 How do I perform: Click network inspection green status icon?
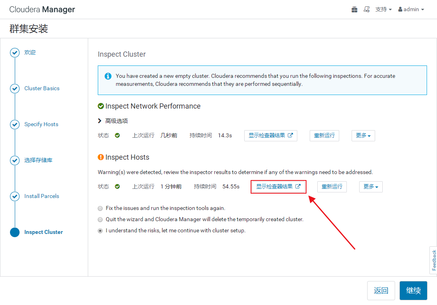pyautogui.click(x=117, y=135)
